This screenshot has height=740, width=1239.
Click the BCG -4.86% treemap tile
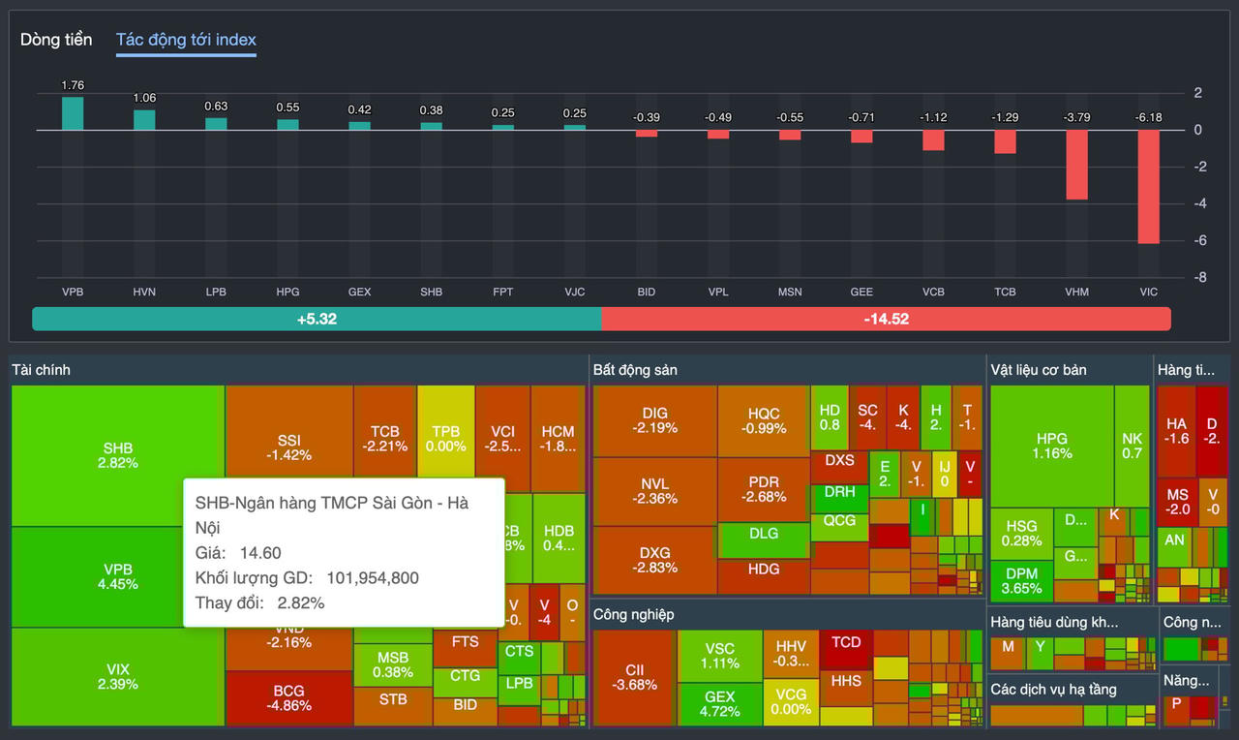288,697
